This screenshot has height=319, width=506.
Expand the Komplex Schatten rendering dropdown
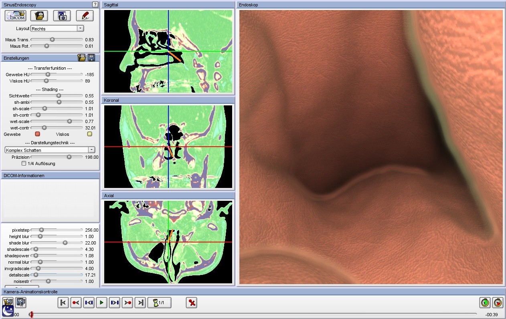[50, 150]
